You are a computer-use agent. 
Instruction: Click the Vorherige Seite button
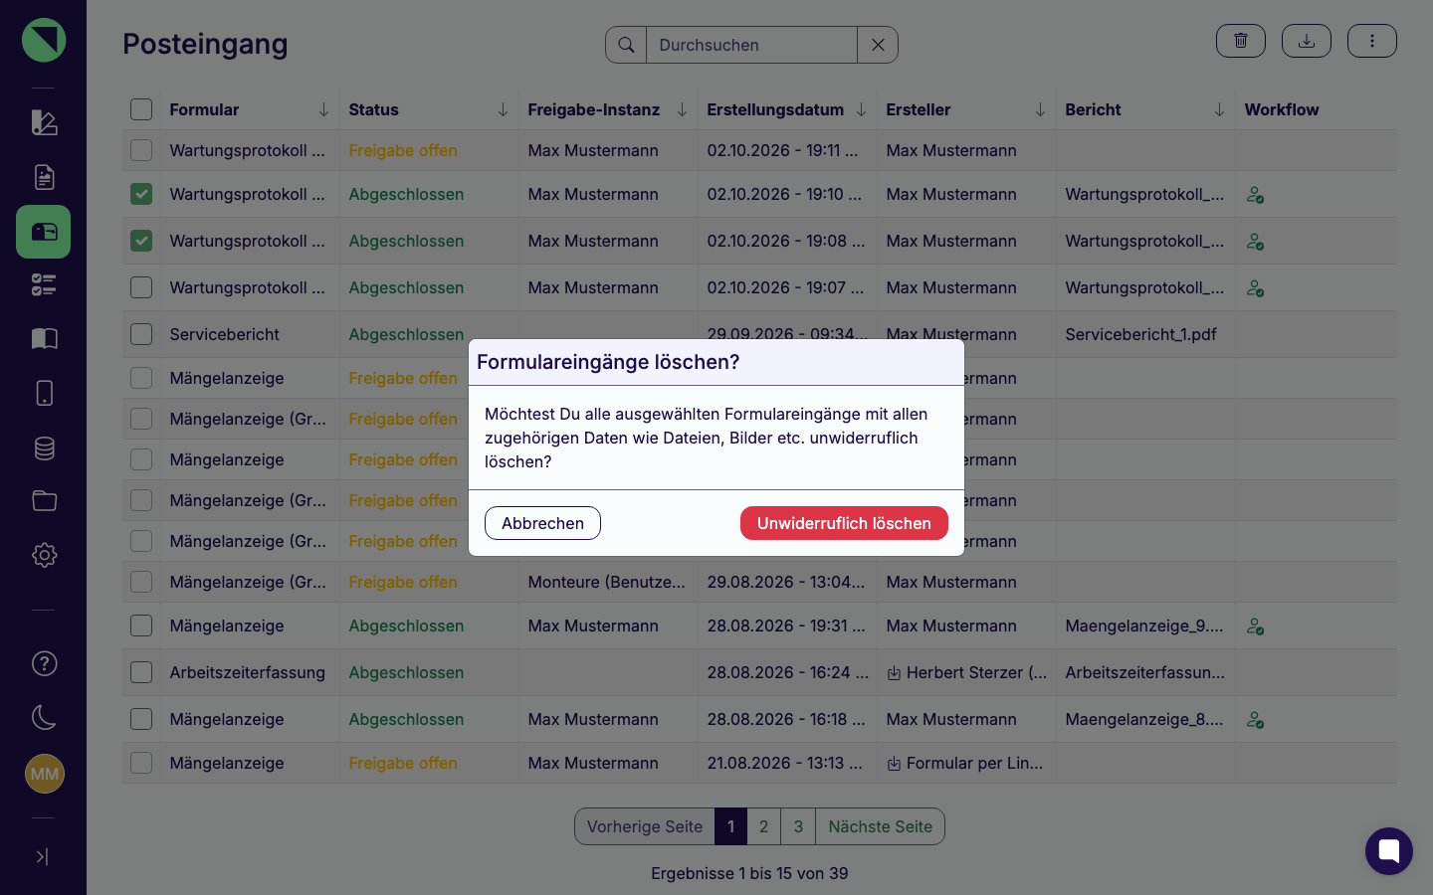(645, 826)
